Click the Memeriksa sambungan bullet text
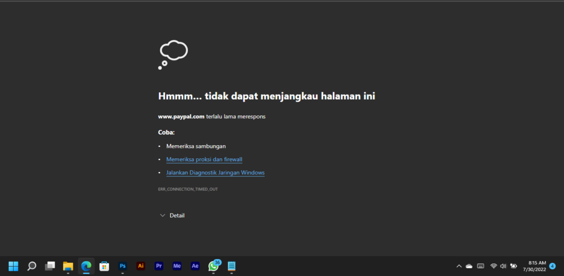This screenshot has height=276, width=564. 196,146
